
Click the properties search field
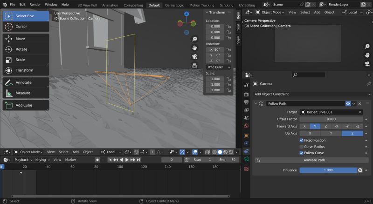[309, 75]
